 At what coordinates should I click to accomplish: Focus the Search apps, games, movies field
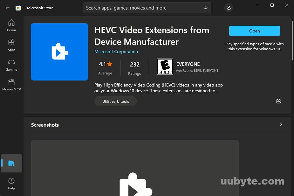(x=147, y=8)
